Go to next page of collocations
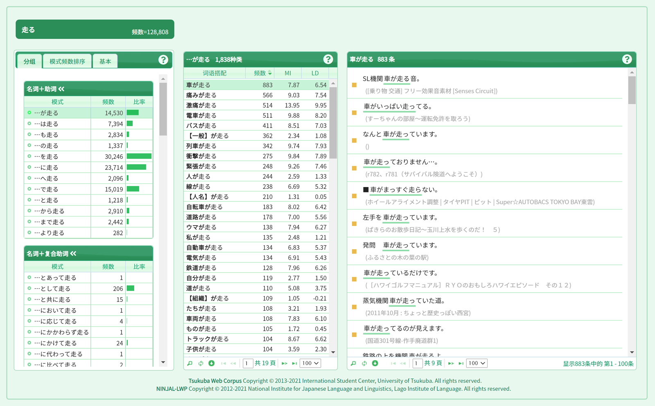Image resolution: width=655 pixels, height=406 pixels. [285, 363]
